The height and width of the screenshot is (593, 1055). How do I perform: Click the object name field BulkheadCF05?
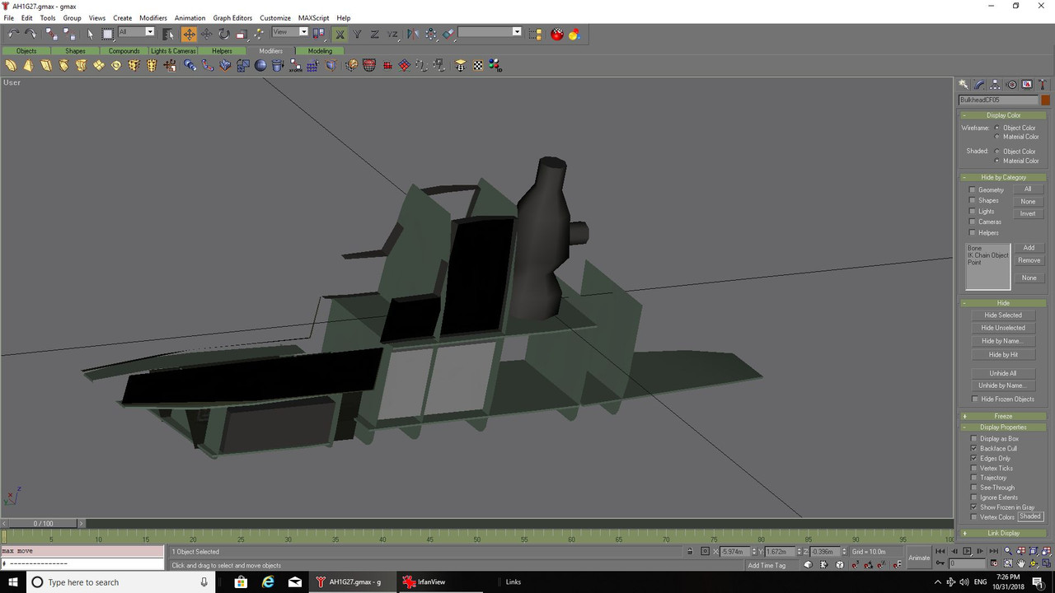pos(998,100)
